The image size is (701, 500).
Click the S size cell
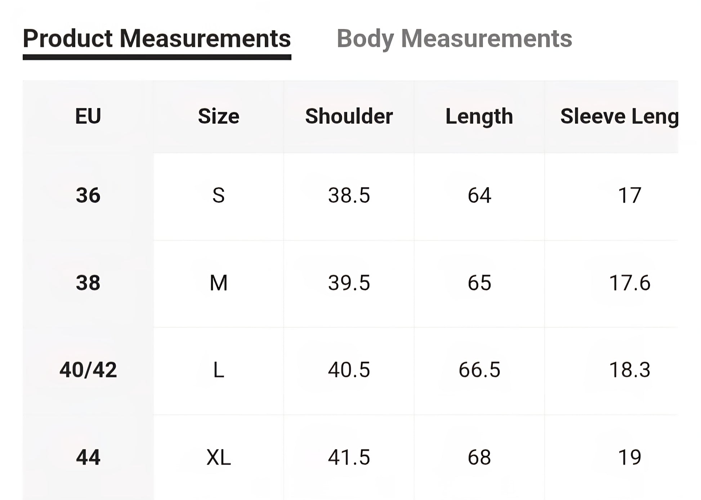218,195
